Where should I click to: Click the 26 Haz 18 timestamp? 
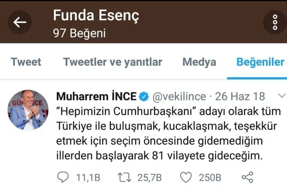coord(239,96)
